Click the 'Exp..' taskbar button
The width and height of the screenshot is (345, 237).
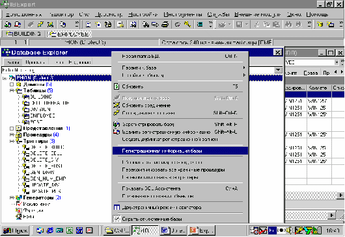(x=202, y=231)
